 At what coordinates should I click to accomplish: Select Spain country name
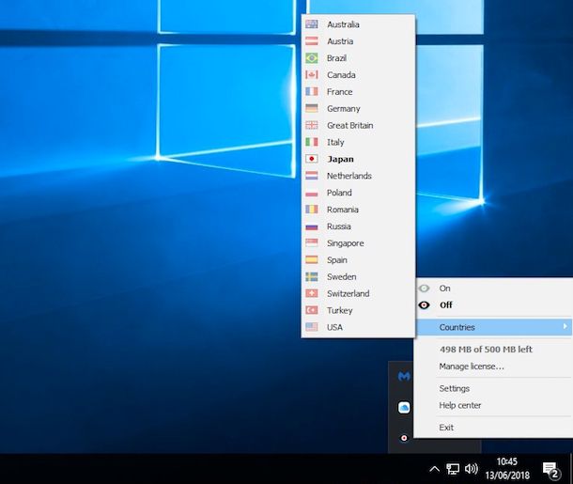pyautogui.click(x=337, y=260)
